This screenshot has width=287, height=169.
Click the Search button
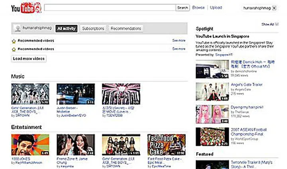click(x=182, y=8)
